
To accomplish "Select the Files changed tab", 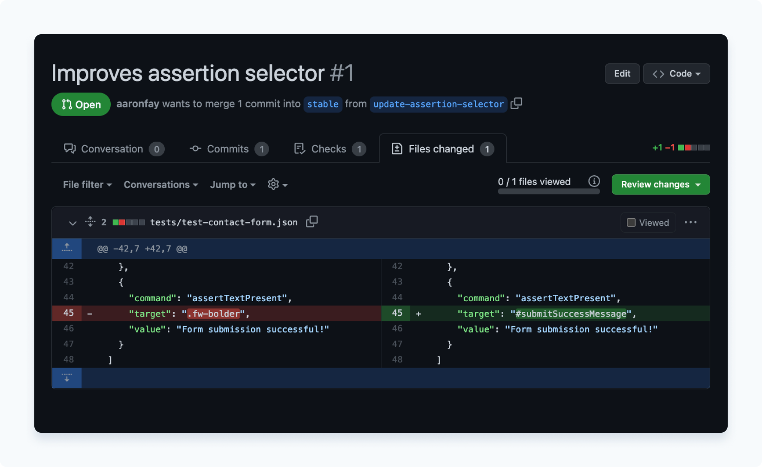I will pyautogui.click(x=443, y=149).
